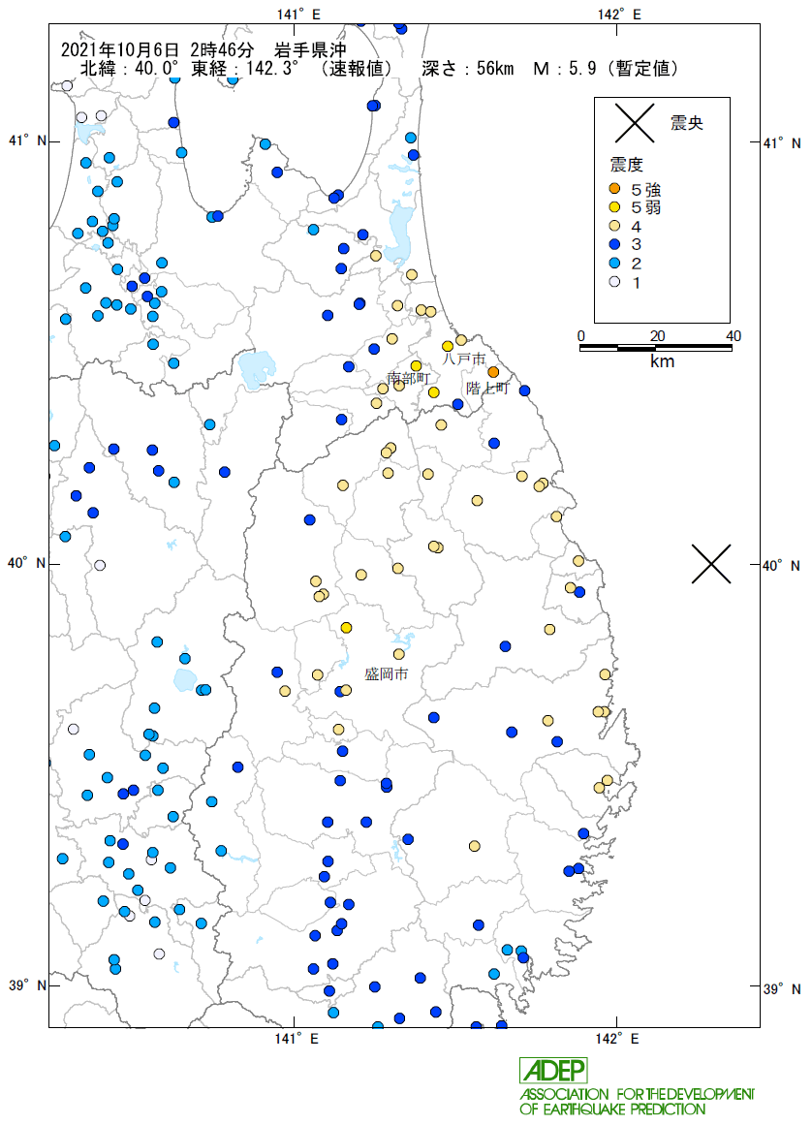Click the km label under scale bar
This screenshot has height=1125, width=812.
tap(662, 360)
